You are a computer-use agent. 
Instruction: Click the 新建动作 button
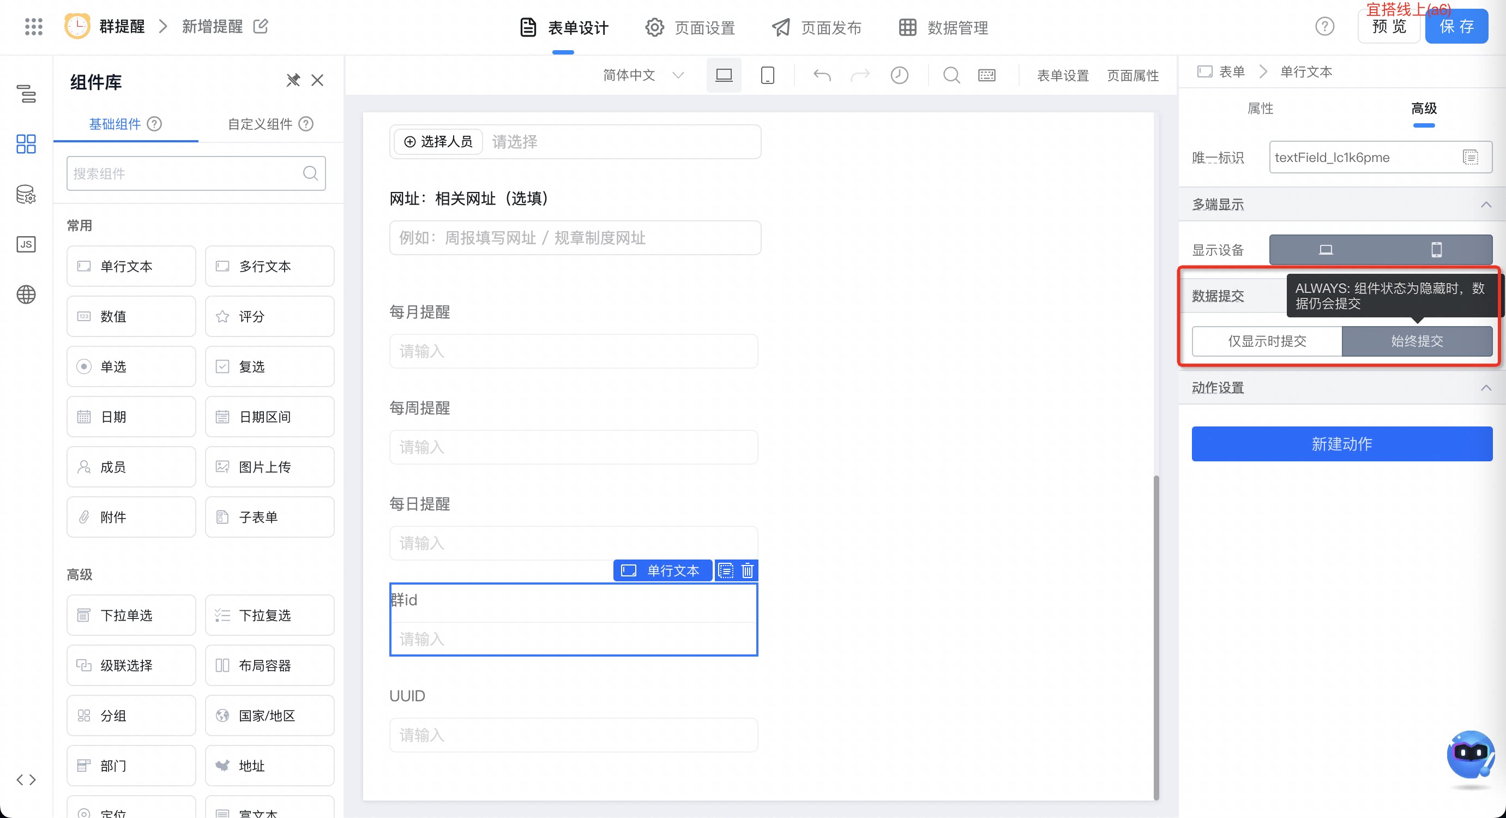point(1342,444)
